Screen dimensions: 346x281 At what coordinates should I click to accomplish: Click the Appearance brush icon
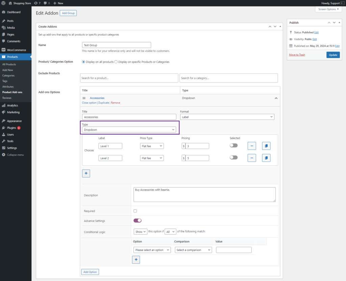point(3,121)
